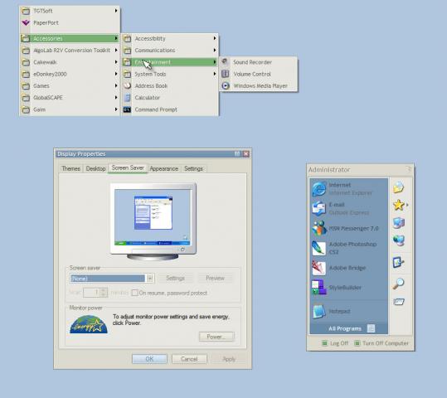This screenshot has height=398, width=447.
Task: Click the Internet Explorer icon in Start menu
Action: (x=318, y=189)
